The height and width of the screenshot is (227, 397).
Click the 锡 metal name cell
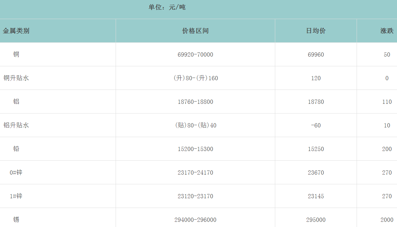tap(16, 220)
